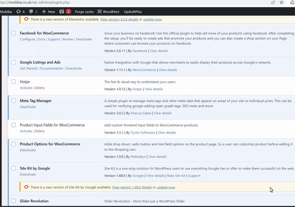View details of Facebook for WooCommerce

tap(159, 51)
